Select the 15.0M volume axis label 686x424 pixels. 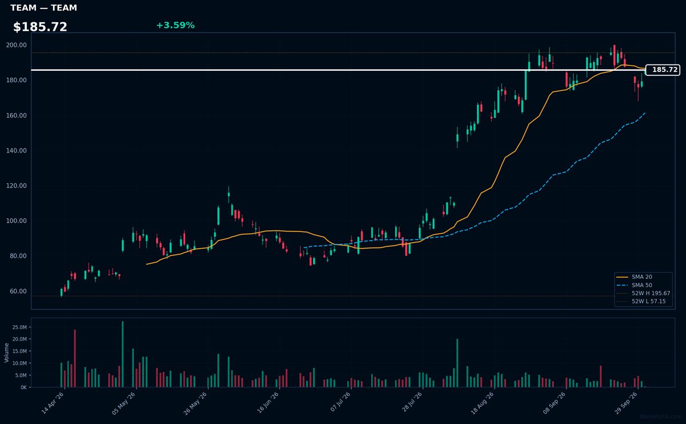[x=19, y=351]
